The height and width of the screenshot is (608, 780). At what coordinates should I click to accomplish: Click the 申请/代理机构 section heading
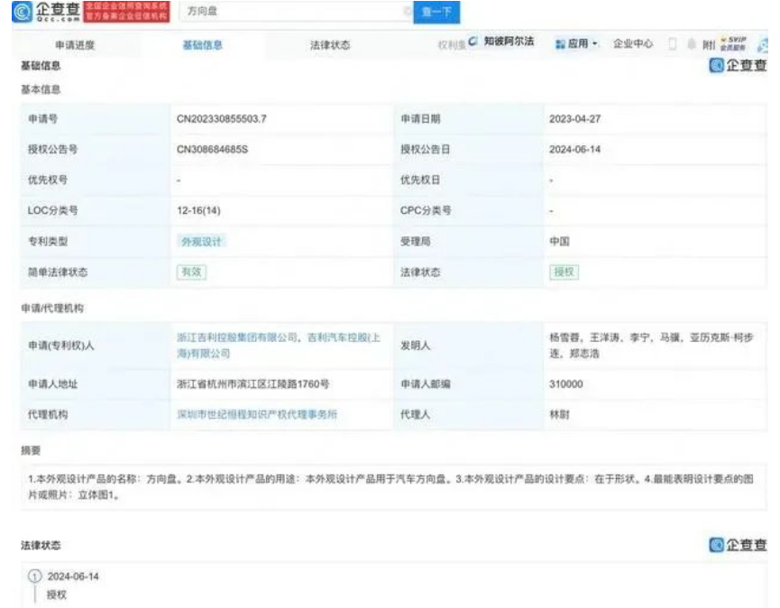pyautogui.click(x=52, y=309)
